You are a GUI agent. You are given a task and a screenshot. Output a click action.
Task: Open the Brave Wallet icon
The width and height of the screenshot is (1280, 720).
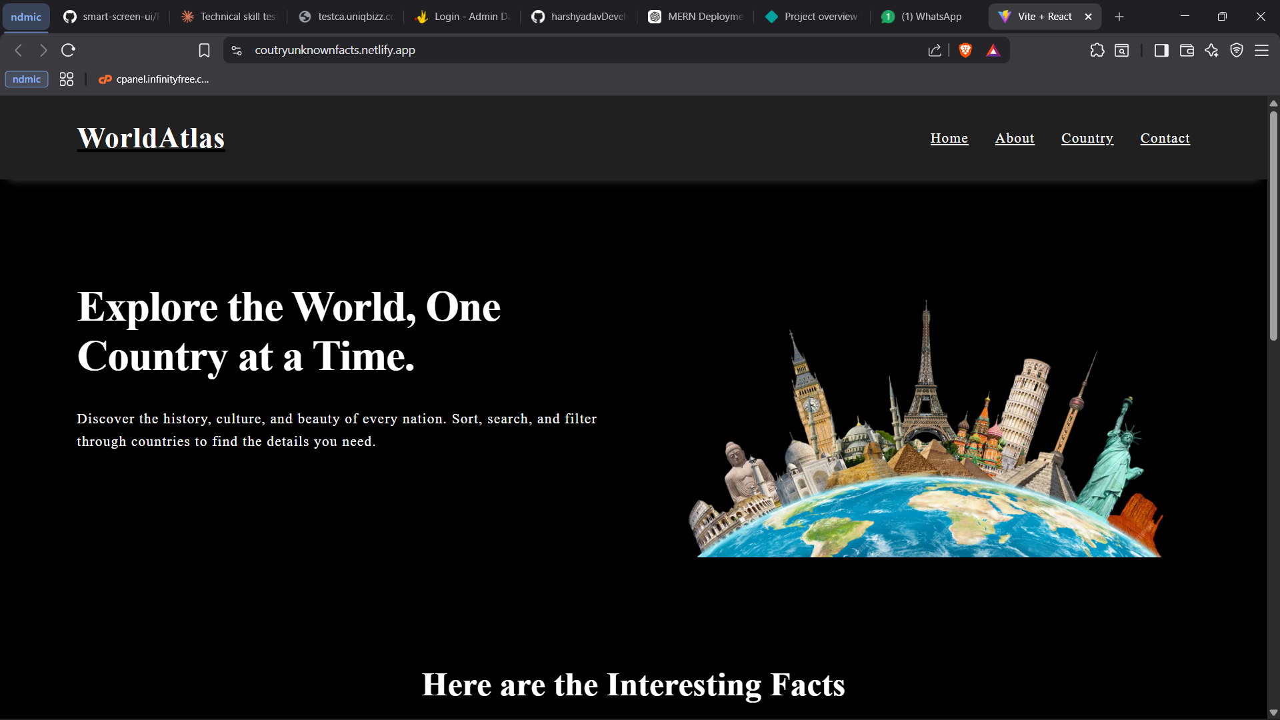[x=1187, y=50]
